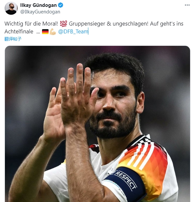
Task: Click the "Auf geht's ins" phrase
Action: pos(166,24)
